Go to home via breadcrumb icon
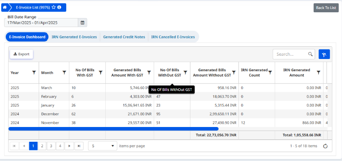Viewport: 342px width, 161px height. point(5,7)
